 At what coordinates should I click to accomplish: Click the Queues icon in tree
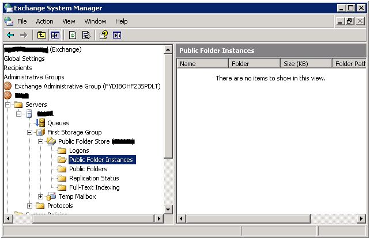coord(40,123)
